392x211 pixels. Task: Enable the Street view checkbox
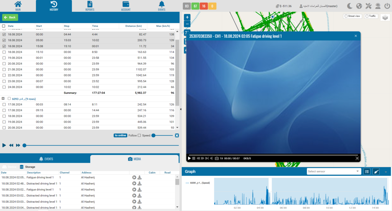pyautogui.click(x=346, y=16)
